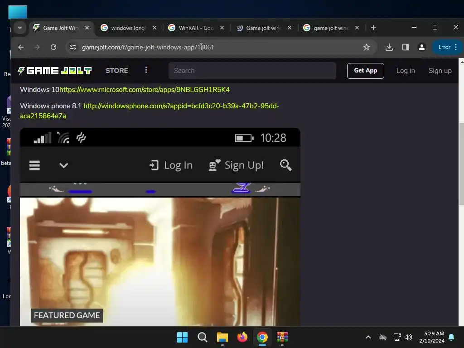Click Chrome icon in taskbar
The image size is (464, 348).
pyautogui.click(x=262, y=337)
